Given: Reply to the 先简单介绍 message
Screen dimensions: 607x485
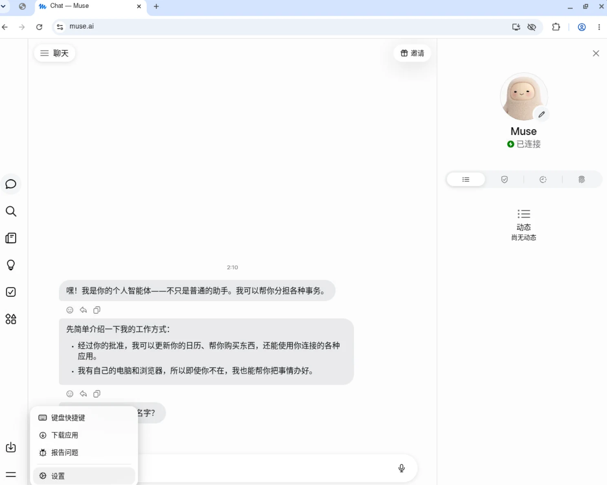Looking at the screenshot, I should tap(83, 394).
